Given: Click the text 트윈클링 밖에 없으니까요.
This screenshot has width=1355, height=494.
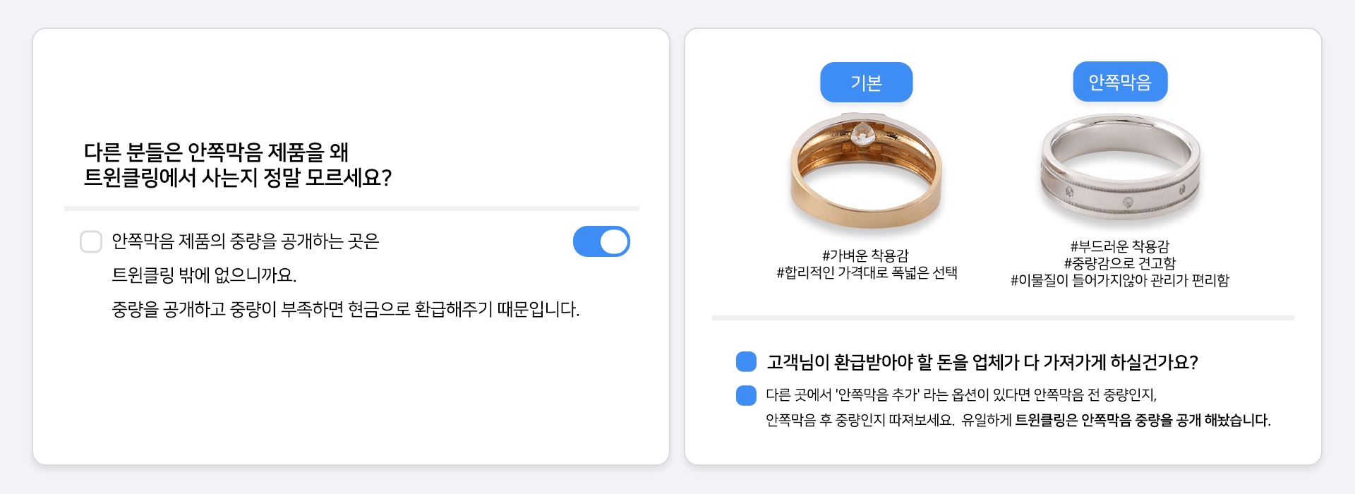Looking at the screenshot, I should [x=204, y=275].
